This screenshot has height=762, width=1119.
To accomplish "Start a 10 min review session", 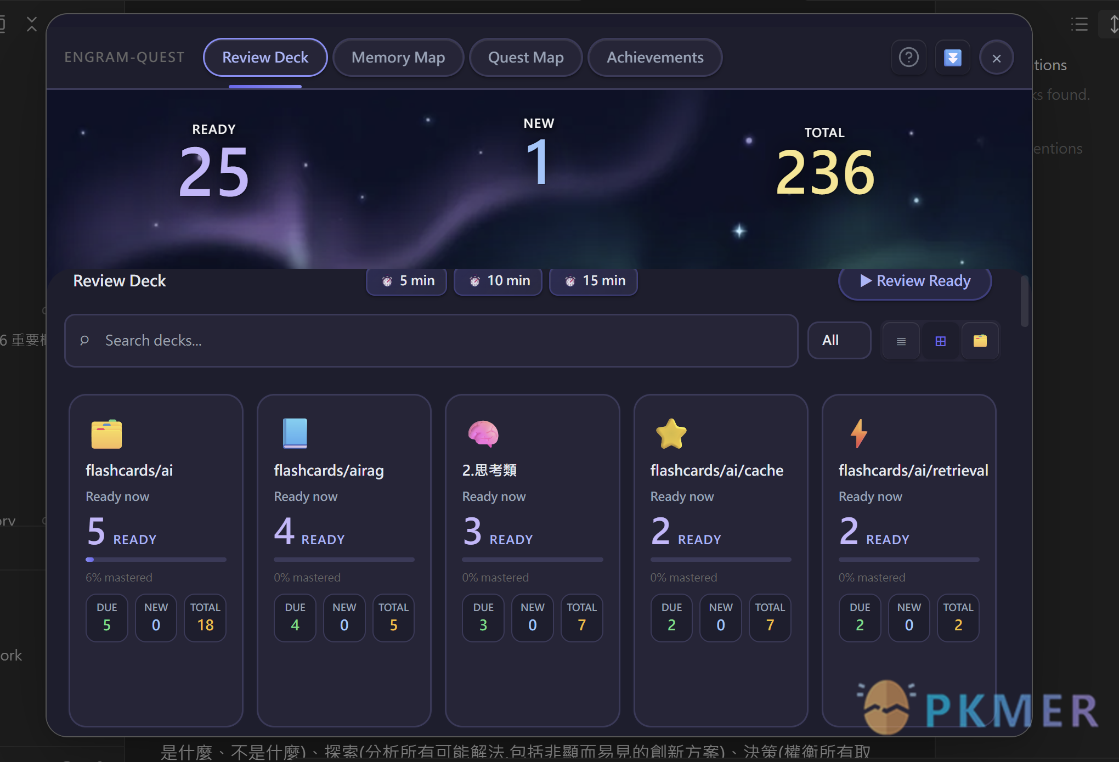I will 498,281.
